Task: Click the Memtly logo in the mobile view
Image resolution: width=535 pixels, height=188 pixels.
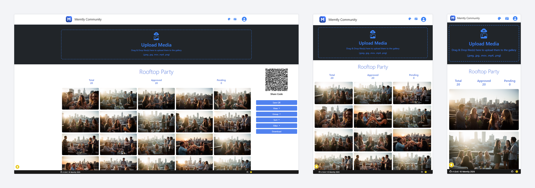Action: [x=453, y=18]
